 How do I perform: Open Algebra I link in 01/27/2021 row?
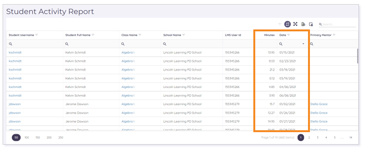coord(128,122)
